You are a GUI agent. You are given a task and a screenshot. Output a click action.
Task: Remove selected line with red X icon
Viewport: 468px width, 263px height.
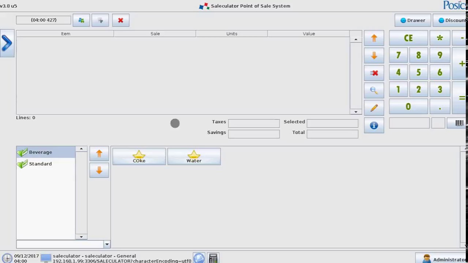[x=374, y=73]
